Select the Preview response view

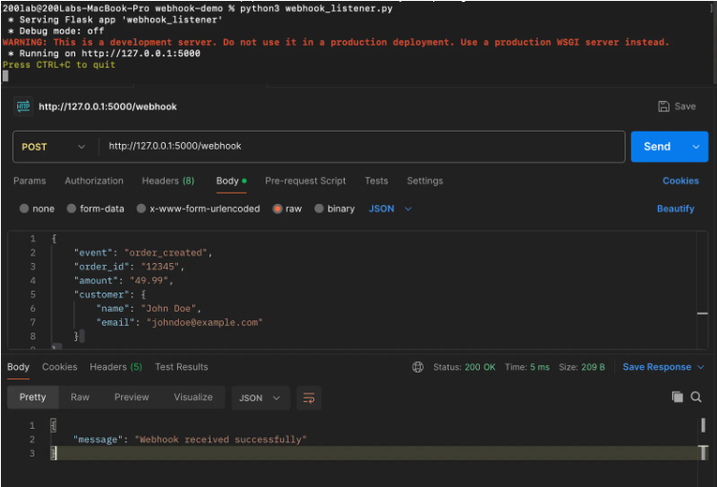coord(131,397)
